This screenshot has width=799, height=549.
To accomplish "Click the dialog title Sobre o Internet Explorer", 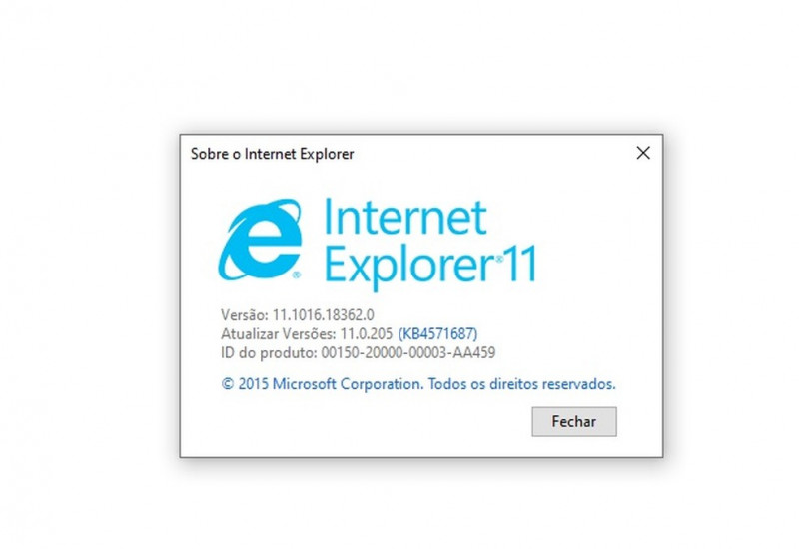I will point(272,154).
